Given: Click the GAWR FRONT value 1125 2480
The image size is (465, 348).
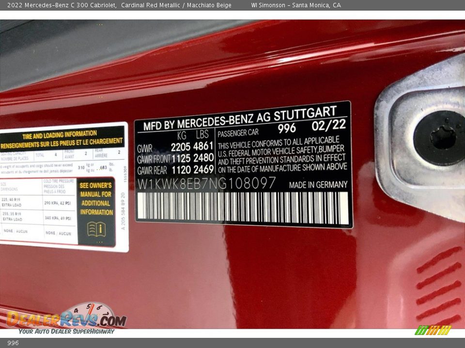Looking at the screenshot, I should click(193, 158).
